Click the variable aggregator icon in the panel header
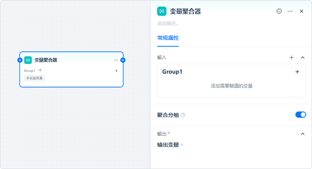Screen dimensions: 312x169 pyautogui.click(x=162, y=11)
